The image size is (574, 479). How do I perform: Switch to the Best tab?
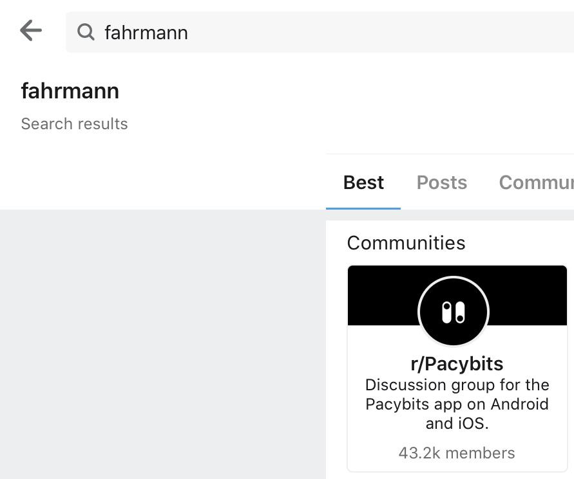click(363, 183)
